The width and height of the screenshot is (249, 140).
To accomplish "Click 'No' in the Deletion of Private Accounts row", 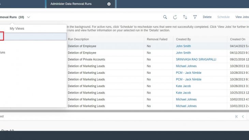I will pyautogui.click(x=149, y=59).
